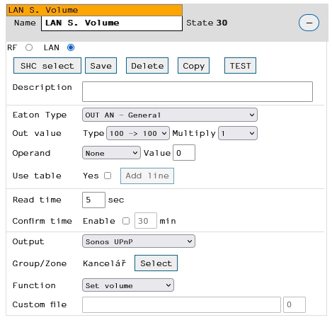Focus the Confirm time minutes field
Image resolution: width=332 pixels, height=320 pixels.
(146, 221)
